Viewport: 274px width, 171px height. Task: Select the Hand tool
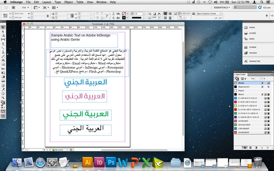[3, 94]
